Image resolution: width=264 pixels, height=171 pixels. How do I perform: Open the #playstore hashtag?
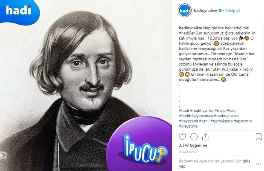[188, 126]
